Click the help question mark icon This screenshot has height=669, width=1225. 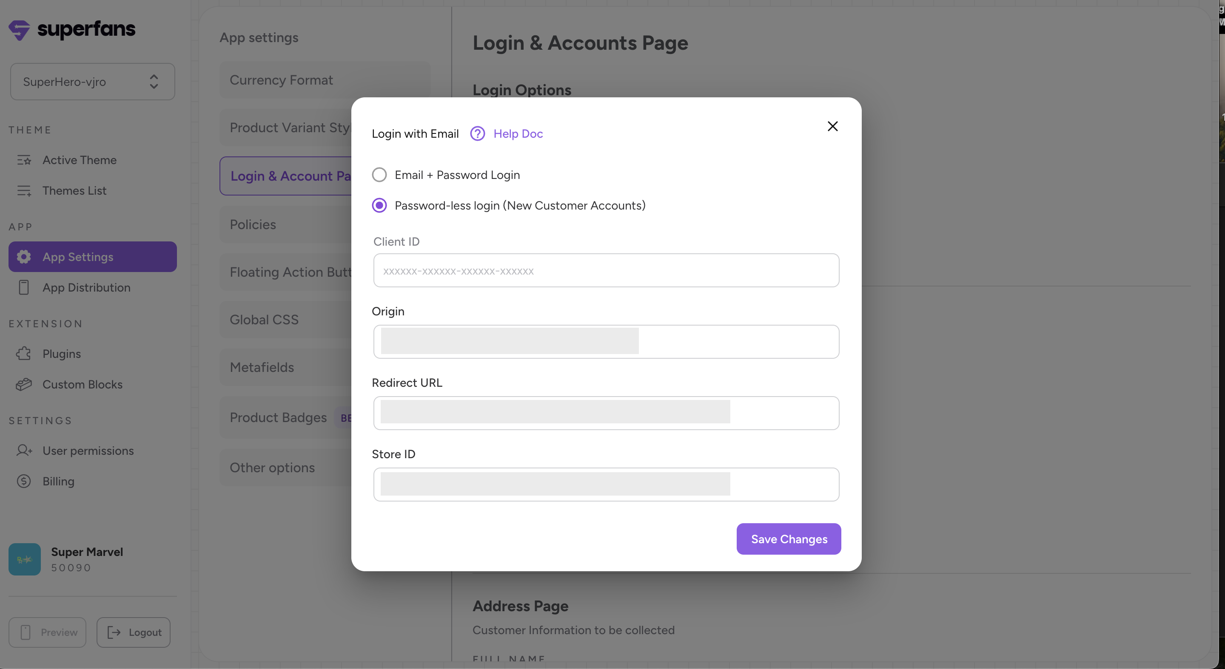pos(477,133)
